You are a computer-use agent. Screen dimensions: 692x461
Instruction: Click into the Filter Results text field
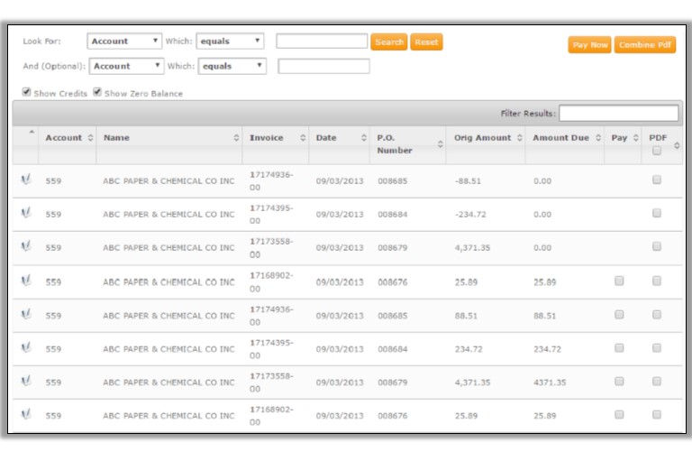pyautogui.click(x=618, y=114)
